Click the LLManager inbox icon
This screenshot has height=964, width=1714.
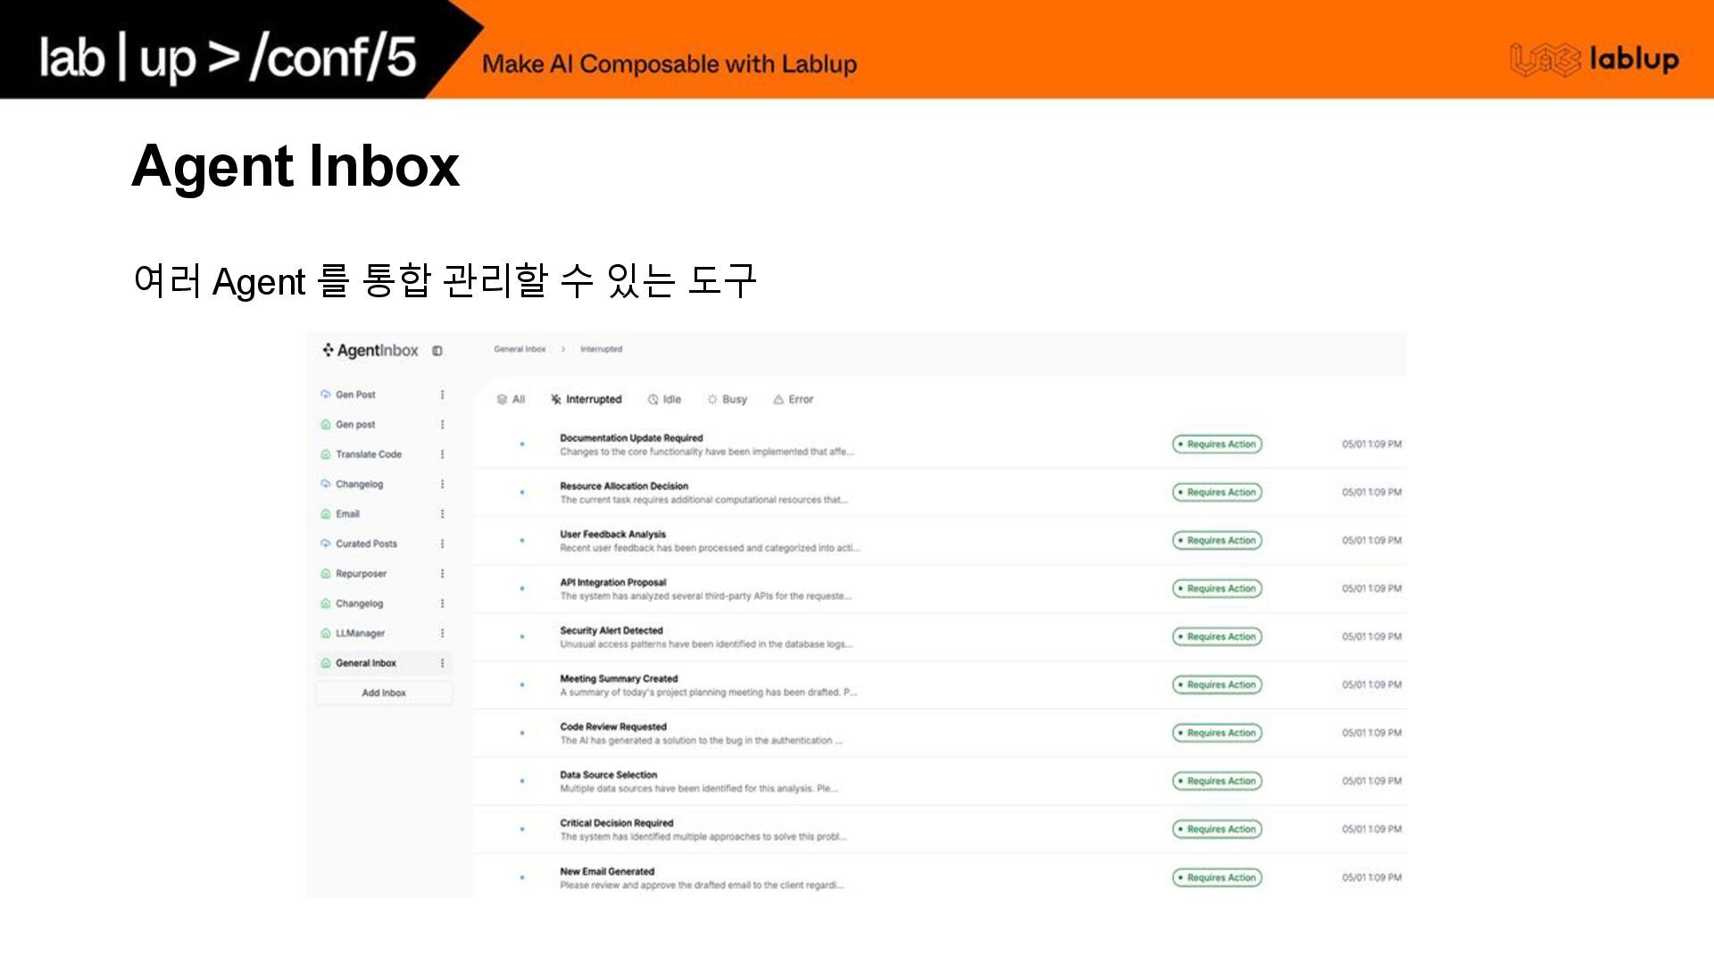[326, 634]
